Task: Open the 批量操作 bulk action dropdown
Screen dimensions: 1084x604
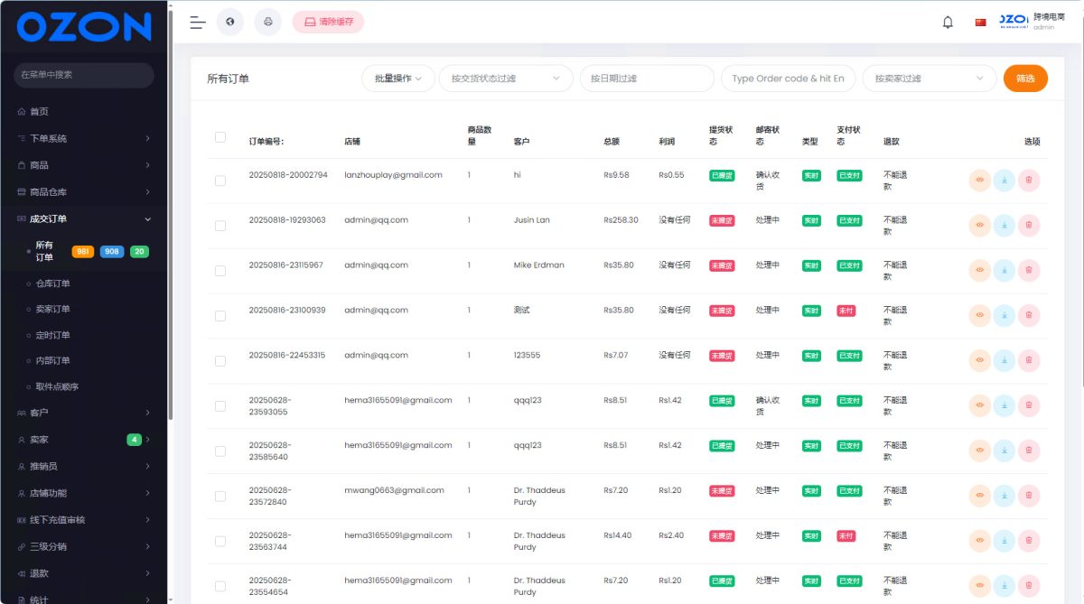Action: click(x=398, y=79)
